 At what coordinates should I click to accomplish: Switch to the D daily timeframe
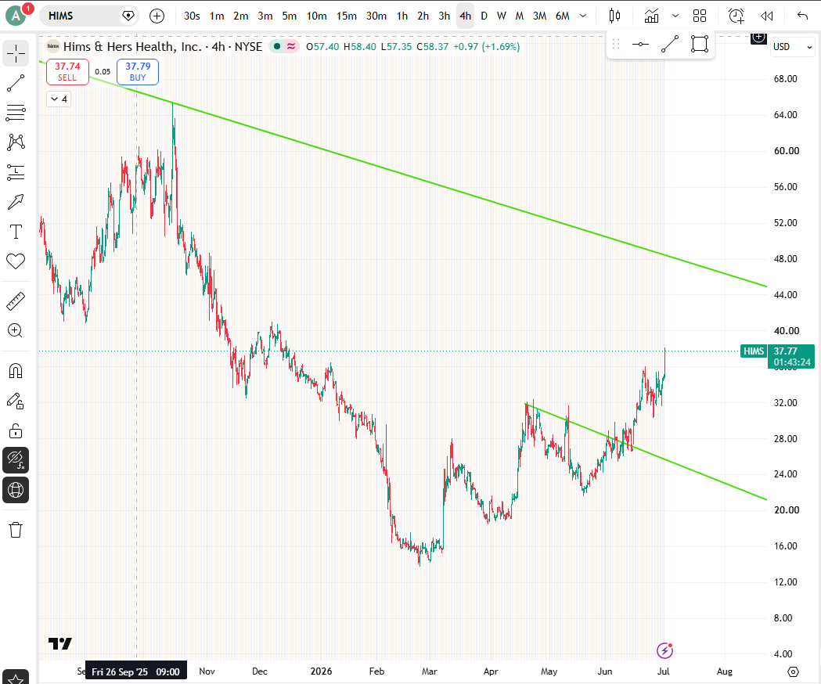(x=484, y=16)
